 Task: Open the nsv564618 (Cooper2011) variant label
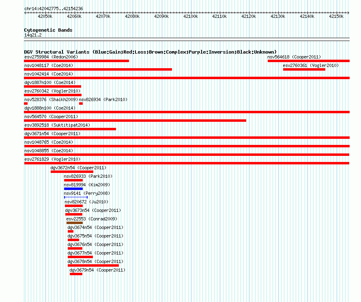click(x=294, y=57)
